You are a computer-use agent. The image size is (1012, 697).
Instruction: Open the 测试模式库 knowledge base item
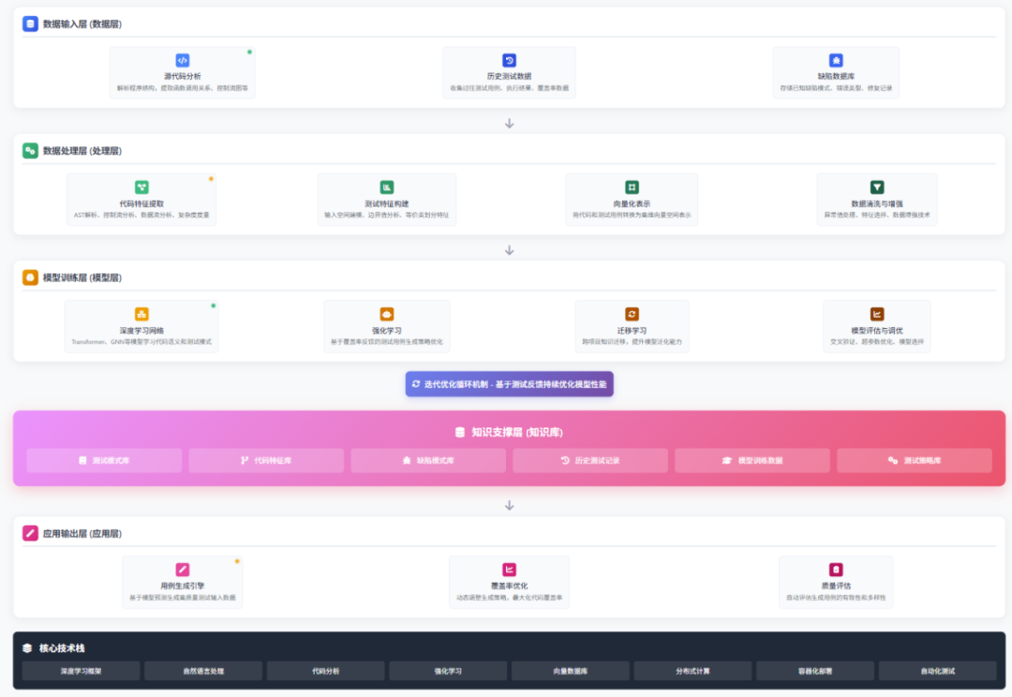point(104,460)
